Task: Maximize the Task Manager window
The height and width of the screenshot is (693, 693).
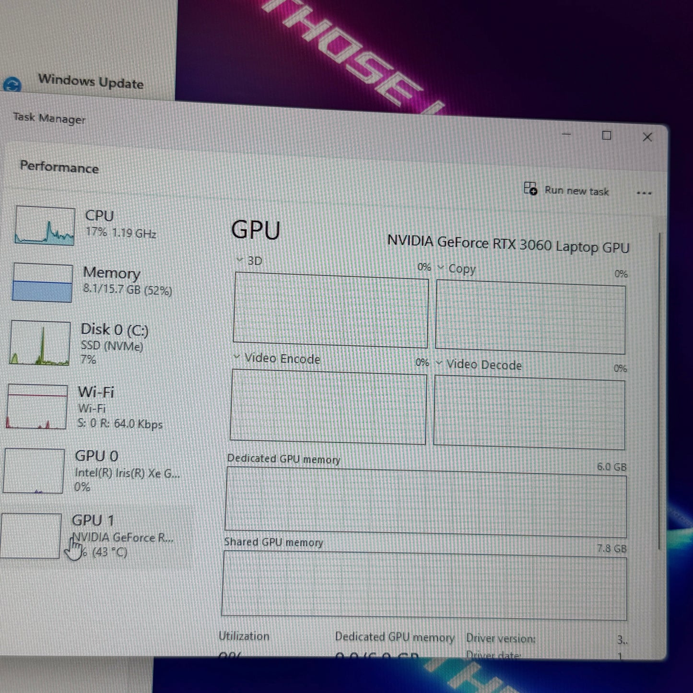Action: click(606, 136)
